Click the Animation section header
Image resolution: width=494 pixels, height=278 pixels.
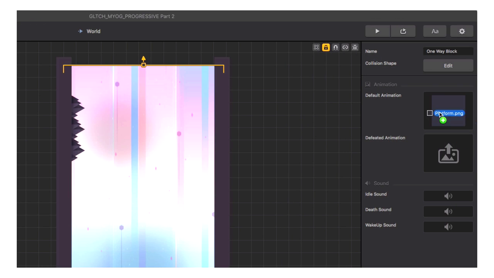coord(385,85)
